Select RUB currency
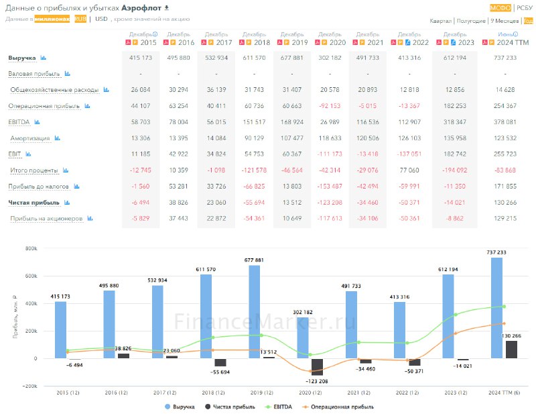Viewport: 536px width, 414px height. 80,19
